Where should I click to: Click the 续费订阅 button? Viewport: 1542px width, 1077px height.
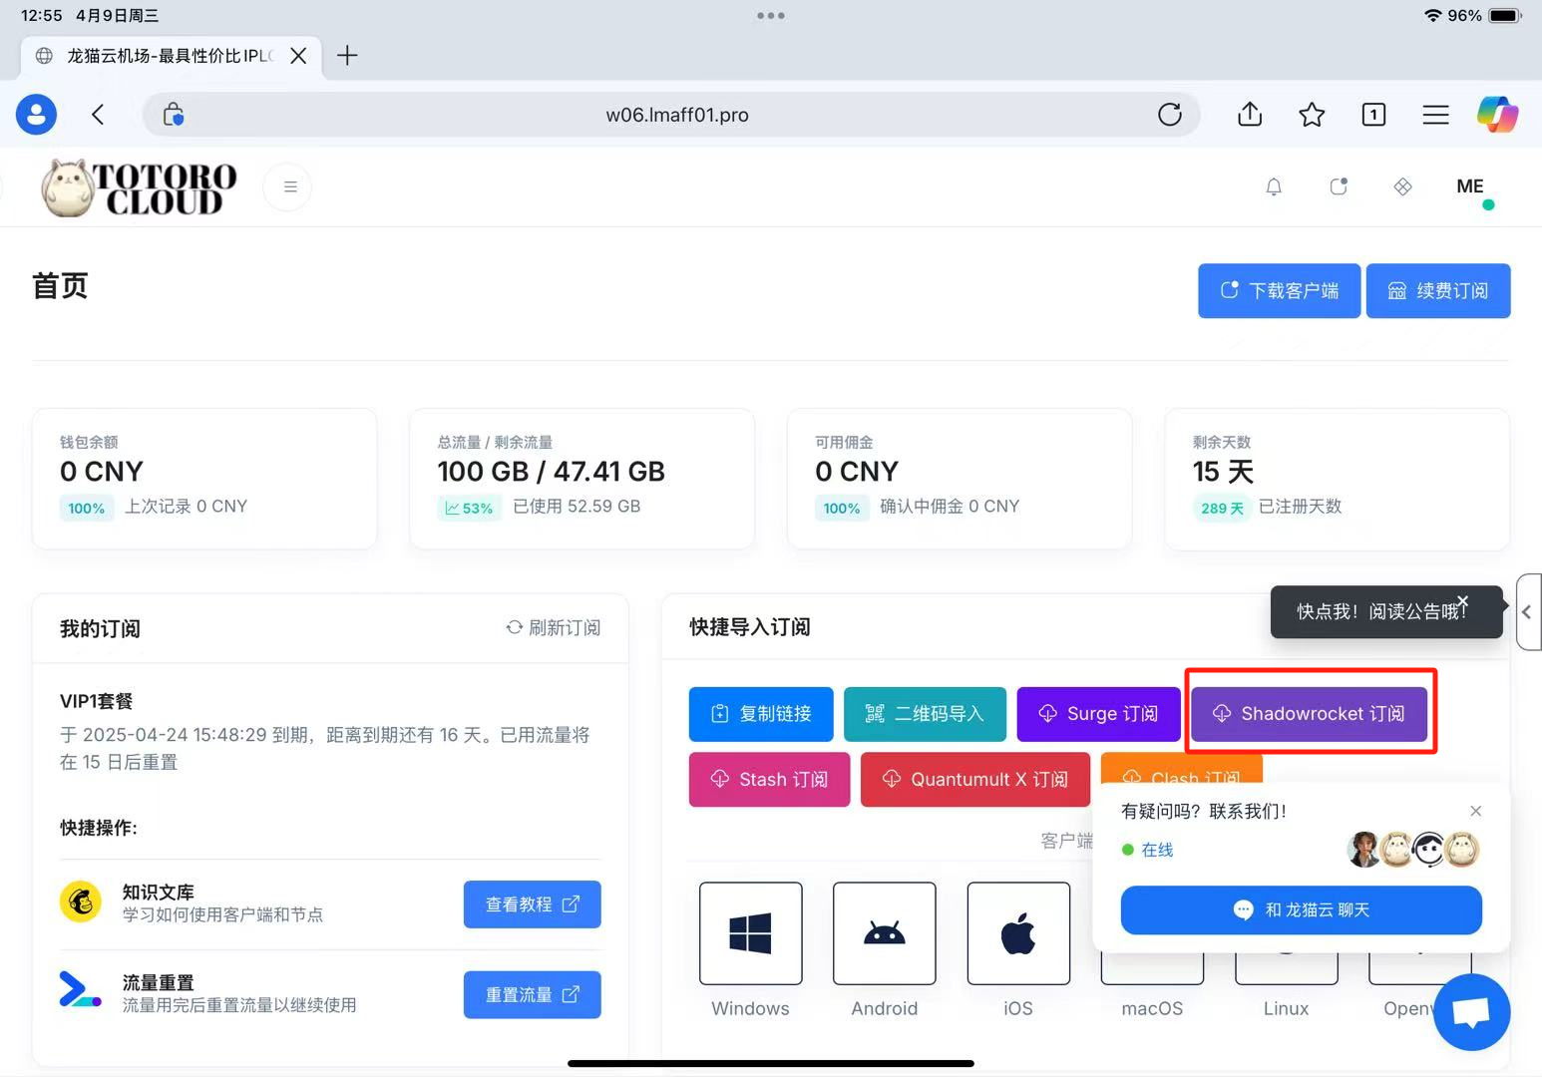[x=1437, y=291]
